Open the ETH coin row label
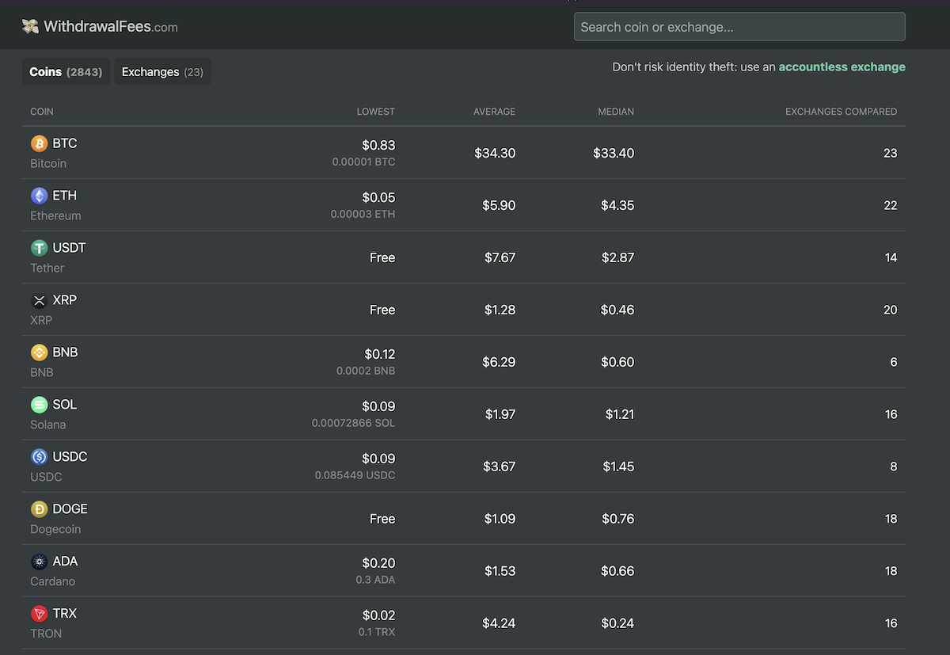Viewport: 950px width, 655px height. point(65,196)
